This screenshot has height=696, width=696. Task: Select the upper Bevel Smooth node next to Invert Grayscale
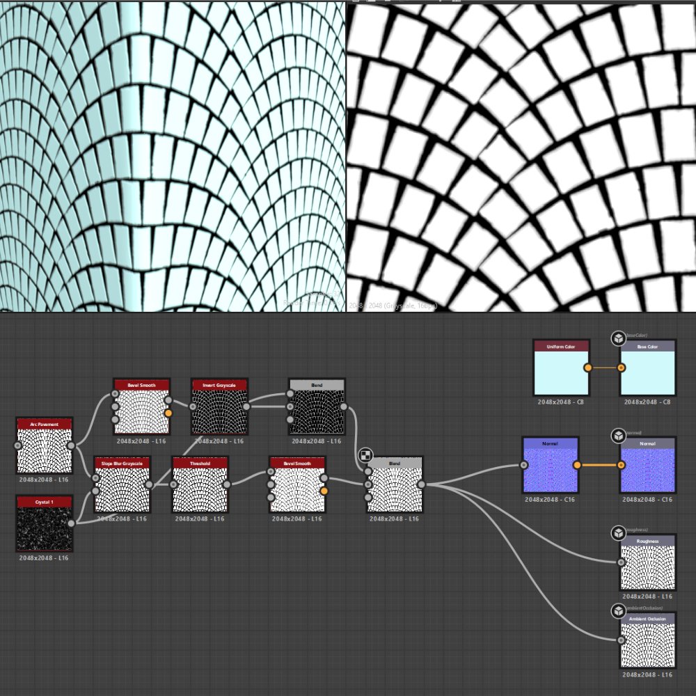coord(141,406)
